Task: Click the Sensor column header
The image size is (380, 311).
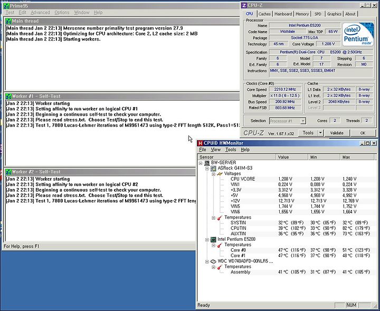Action: pos(237,157)
